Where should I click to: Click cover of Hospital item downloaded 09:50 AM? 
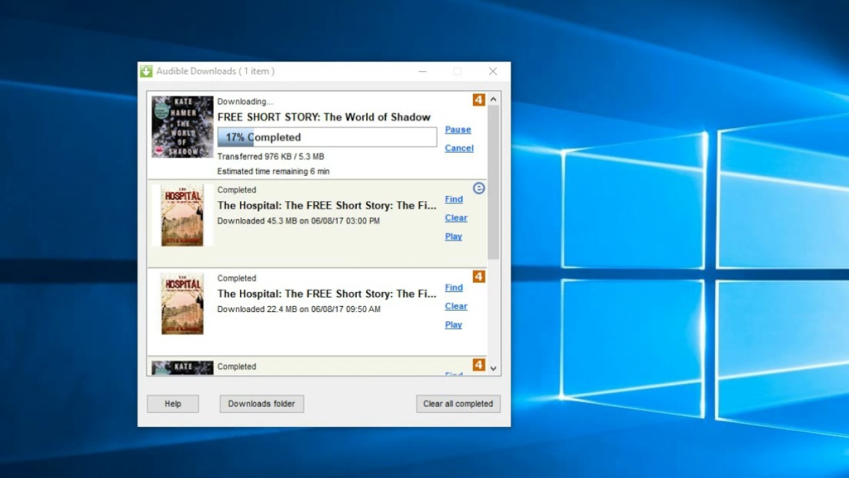point(182,303)
